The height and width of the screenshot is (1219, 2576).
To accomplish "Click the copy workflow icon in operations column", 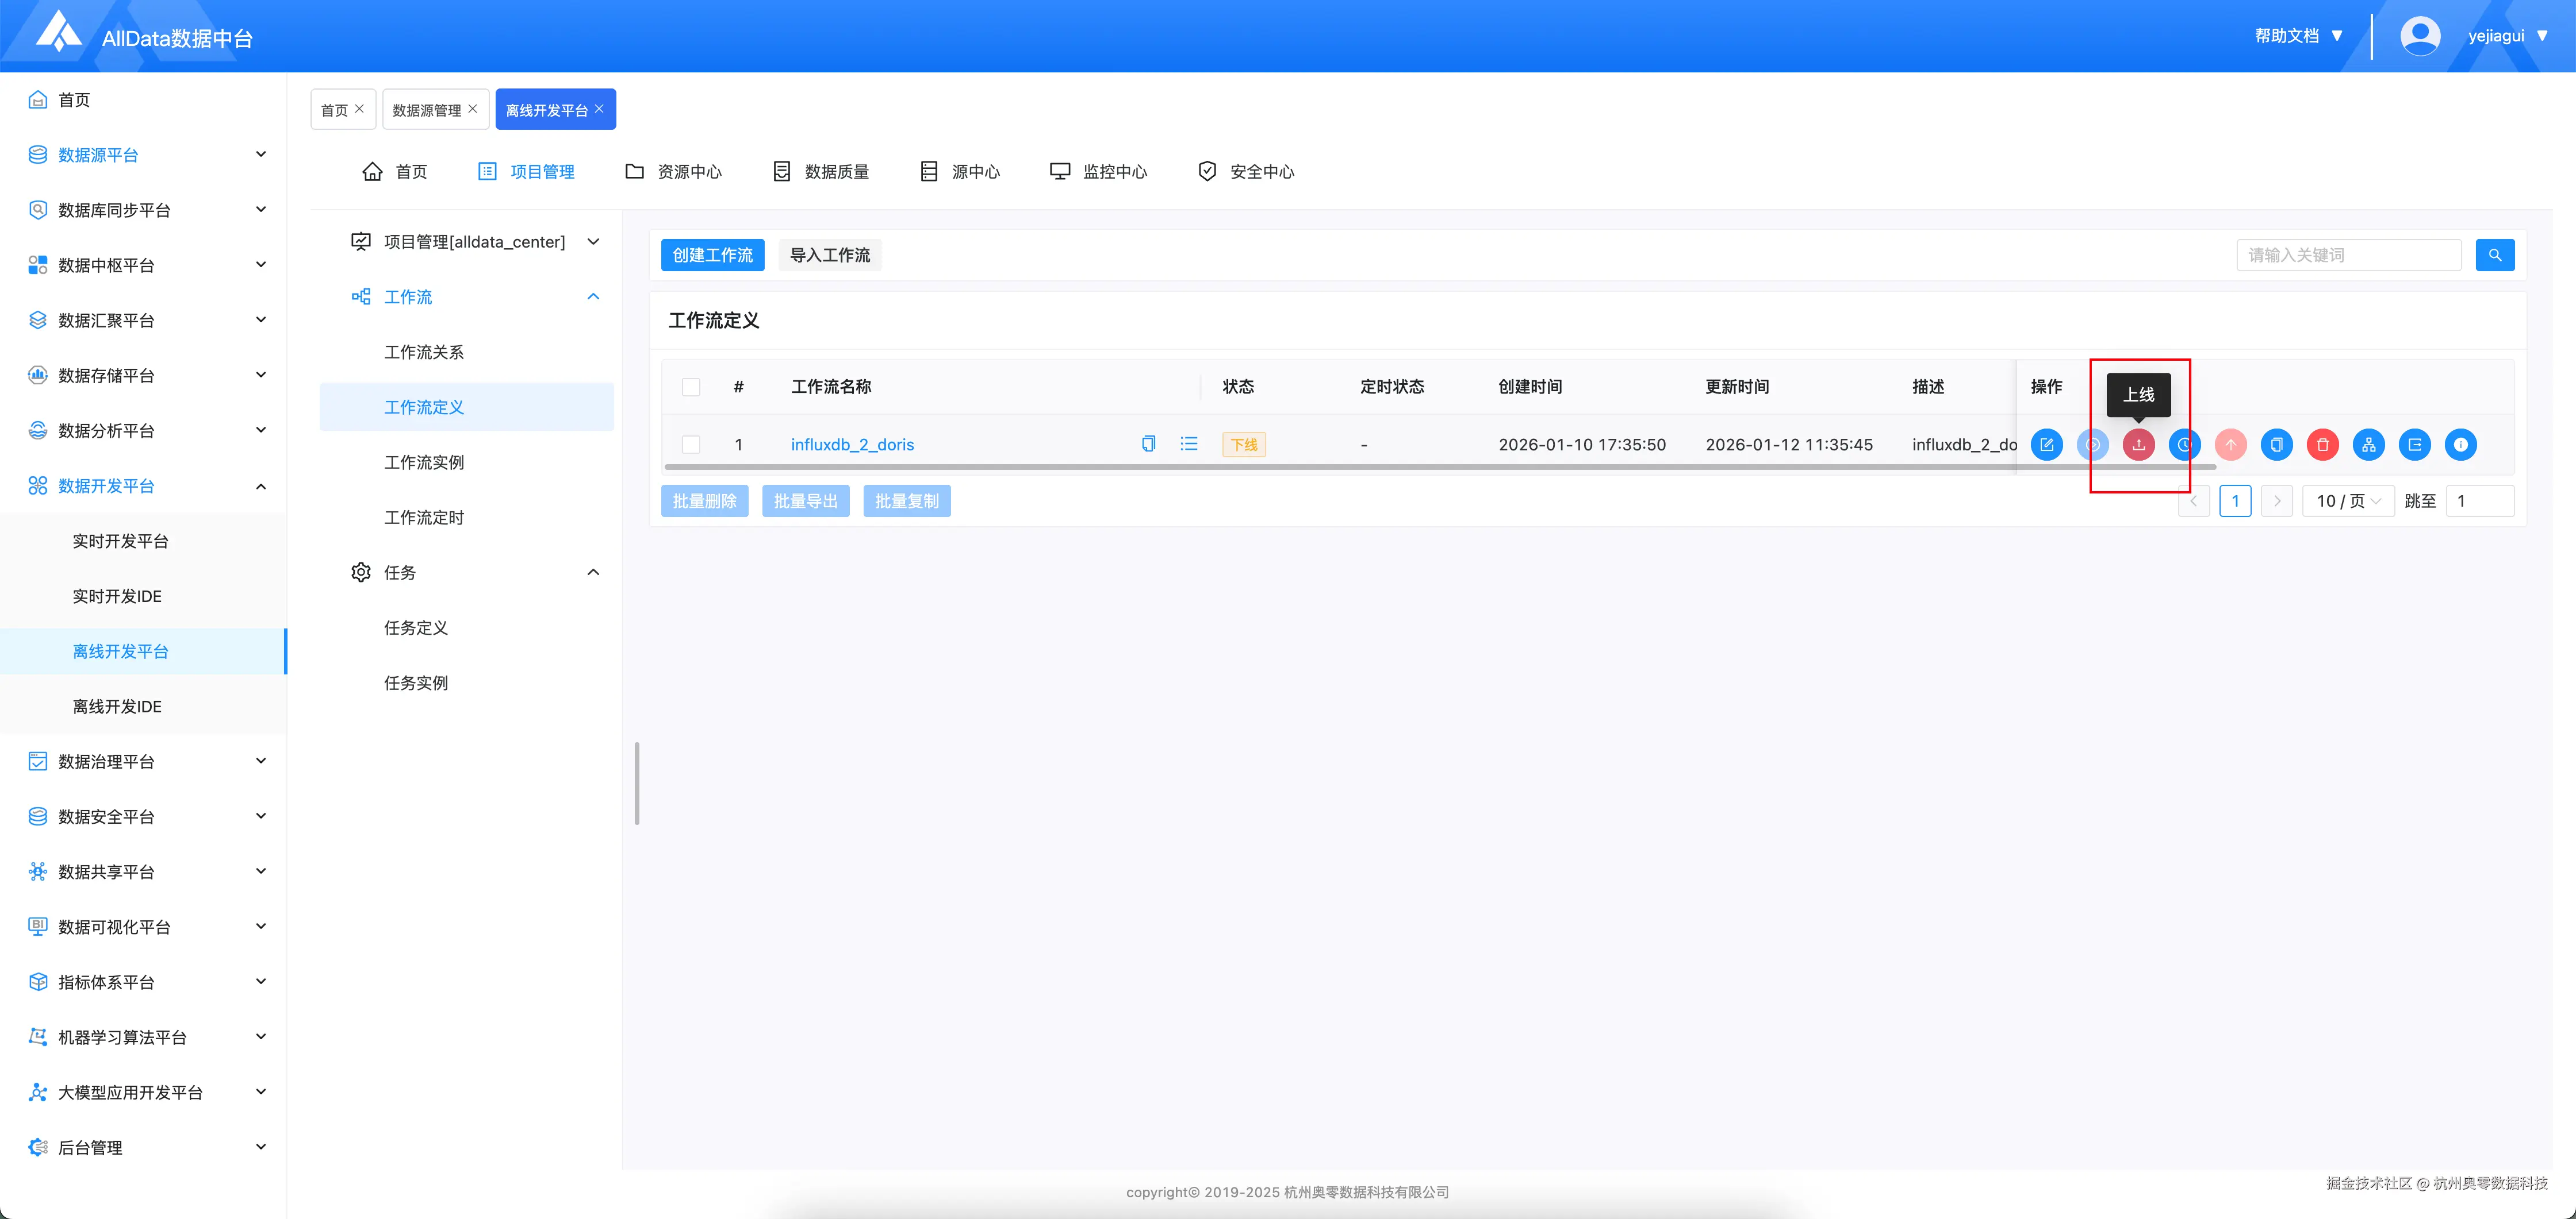I will (x=2276, y=445).
